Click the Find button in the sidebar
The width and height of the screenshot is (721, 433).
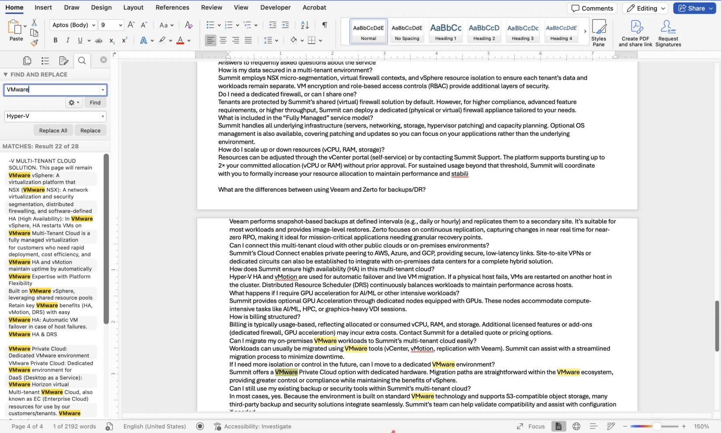coord(95,103)
